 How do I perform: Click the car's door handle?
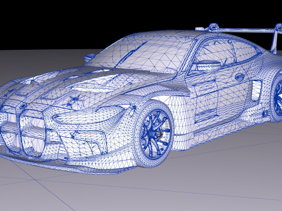[x=240, y=77]
